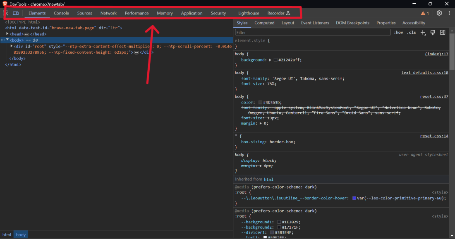The image size is (455, 239).
Task: Toggle the device toolbar icon
Action: pyautogui.click(x=16, y=13)
